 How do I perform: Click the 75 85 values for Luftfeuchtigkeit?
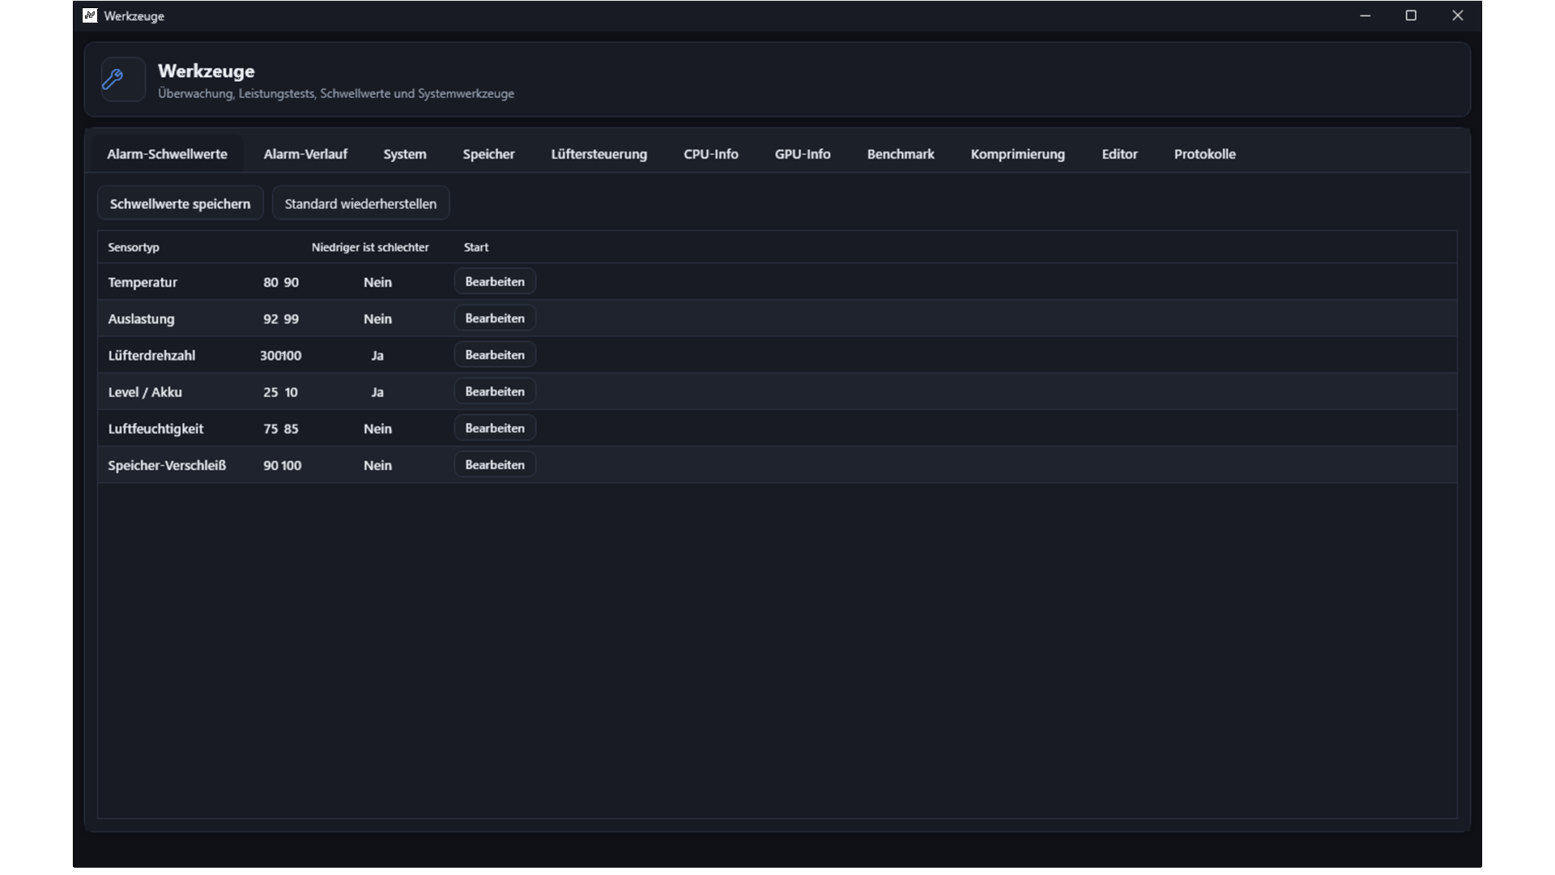tap(281, 429)
